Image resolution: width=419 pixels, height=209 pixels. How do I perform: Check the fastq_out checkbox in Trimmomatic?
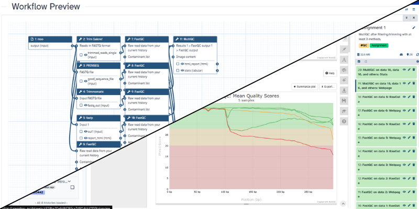coord(81,105)
